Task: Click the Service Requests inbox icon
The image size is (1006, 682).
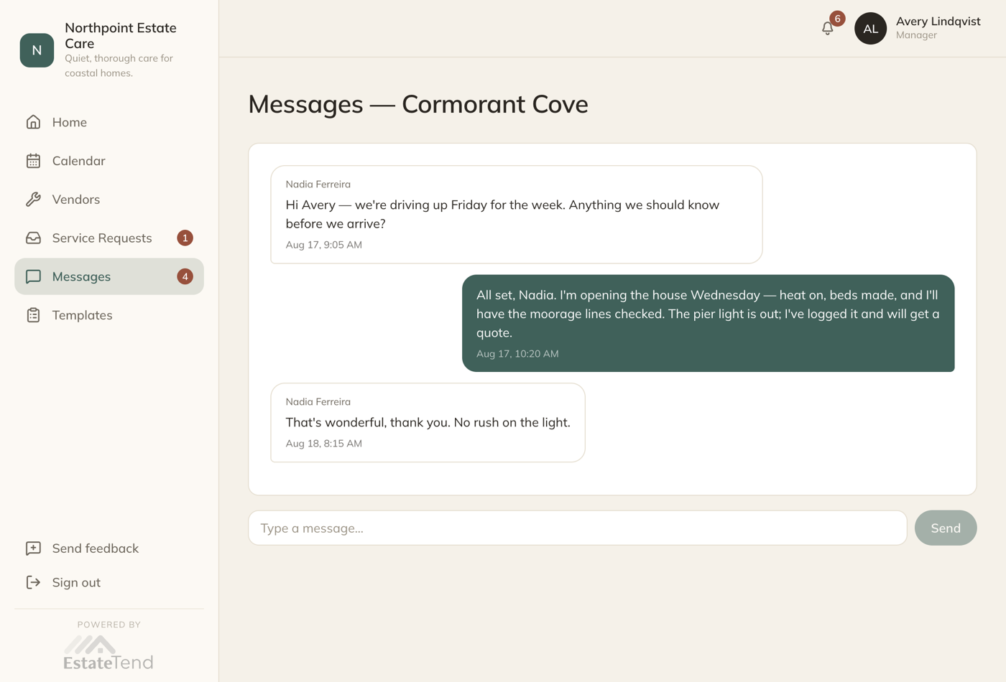Action: pos(33,238)
